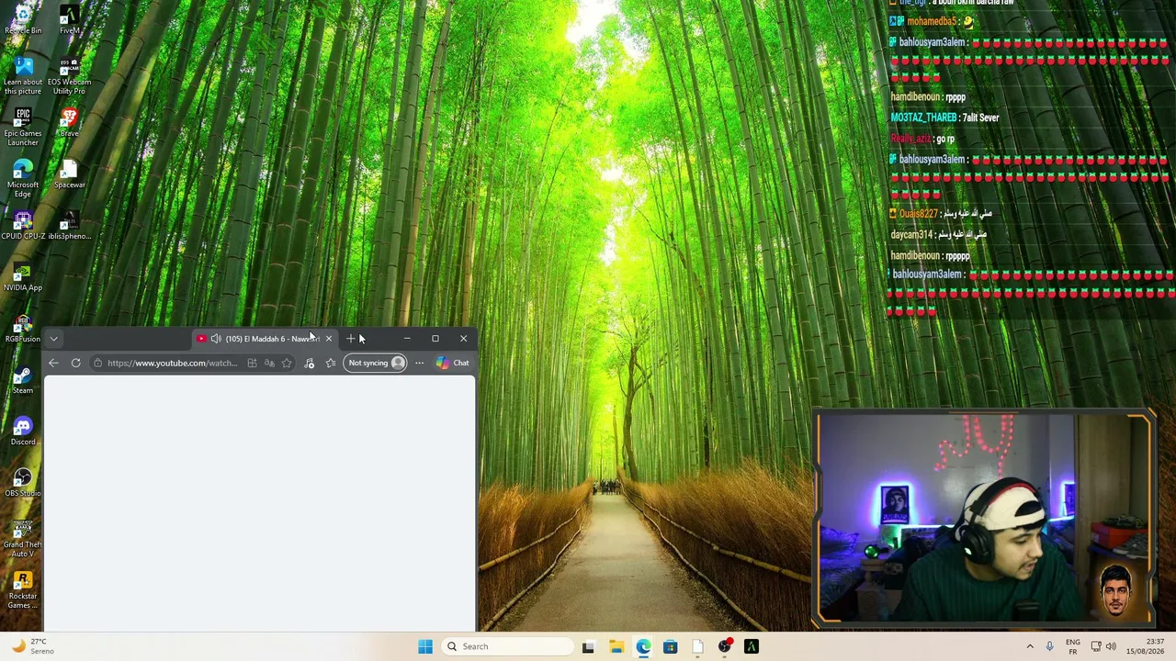Open a new tab in Edge
Viewport: 1176px width, 661px height.
click(x=350, y=339)
